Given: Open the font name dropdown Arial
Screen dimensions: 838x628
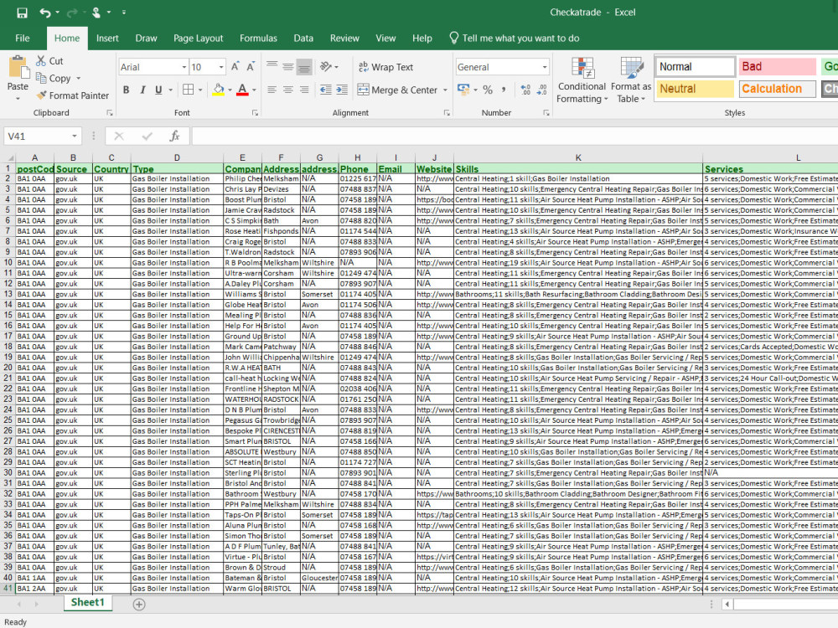Looking at the screenshot, I should click(x=184, y=67).
